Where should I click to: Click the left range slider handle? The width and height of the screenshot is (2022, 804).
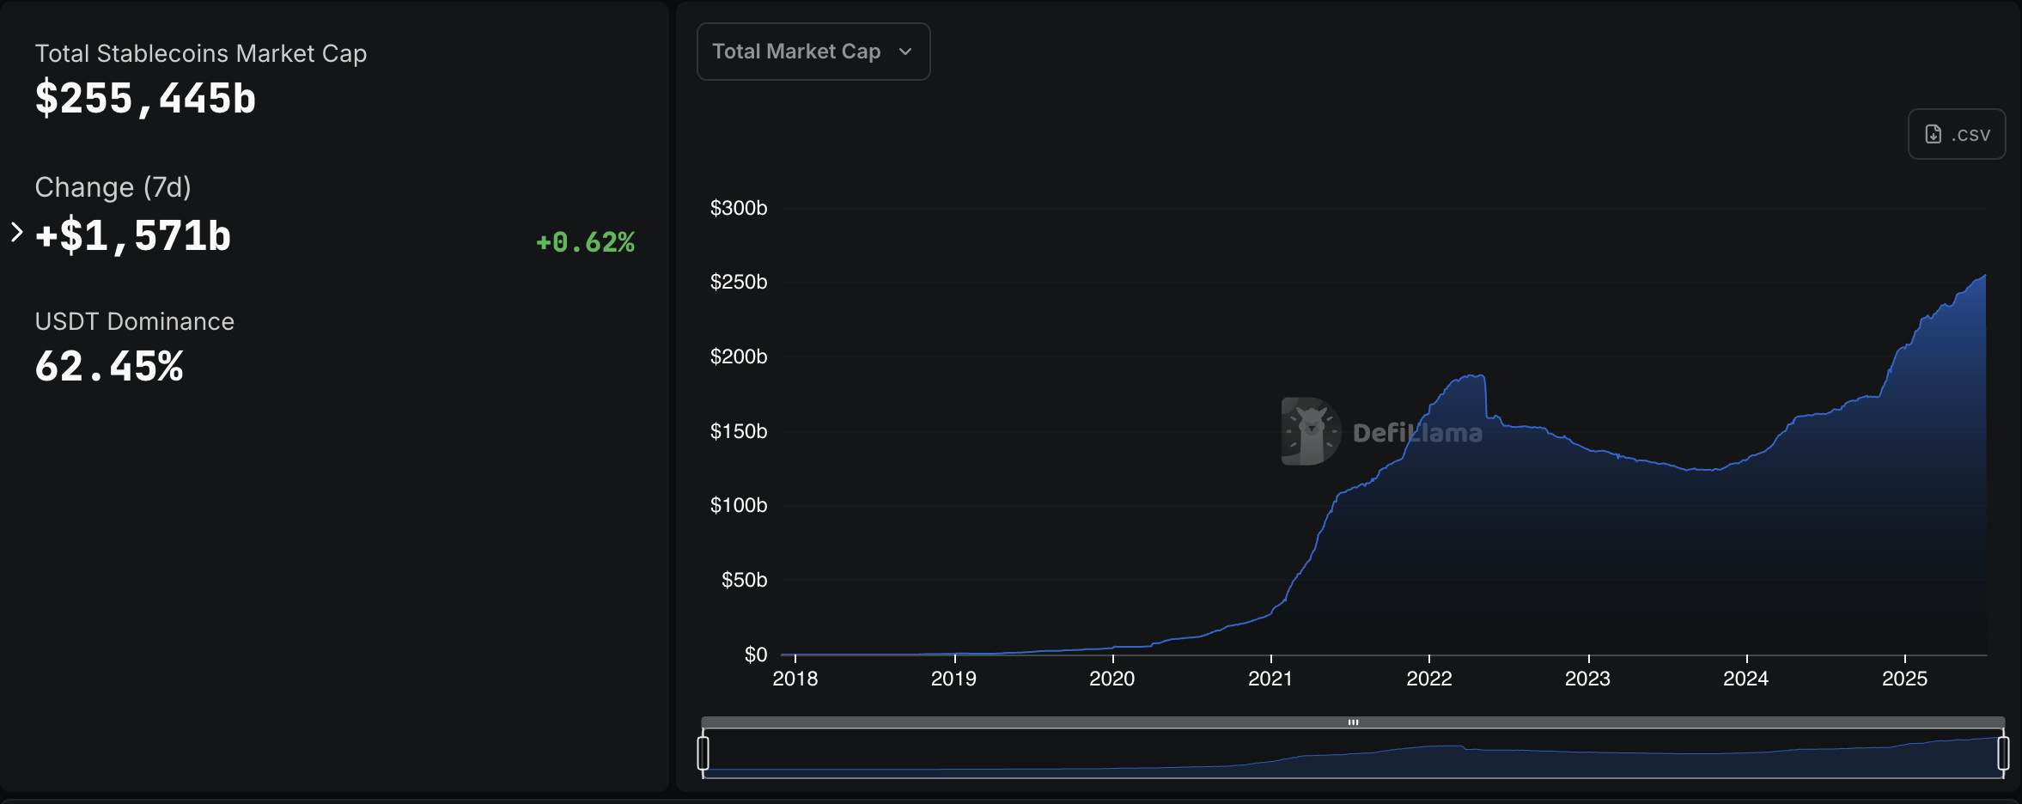(703, 752)
